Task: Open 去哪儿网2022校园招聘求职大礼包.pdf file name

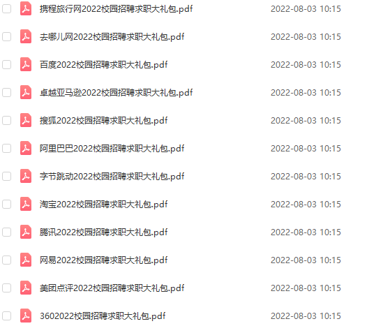Action: [x=112, y=37]
